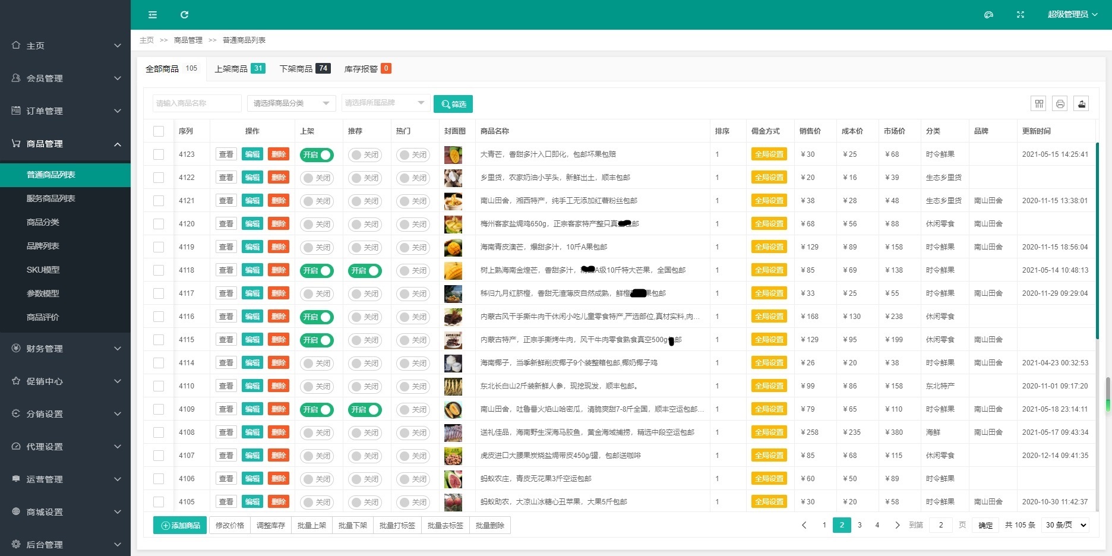Open the column filter icon above the table
The image size is (1112, 556).
[x=1038, y=104]
